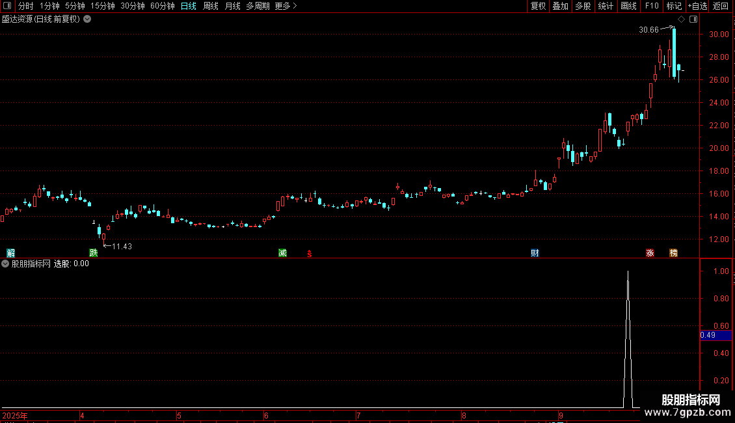
Task: Click month 5 on the time axis
Action: click(x=179, y=415)
